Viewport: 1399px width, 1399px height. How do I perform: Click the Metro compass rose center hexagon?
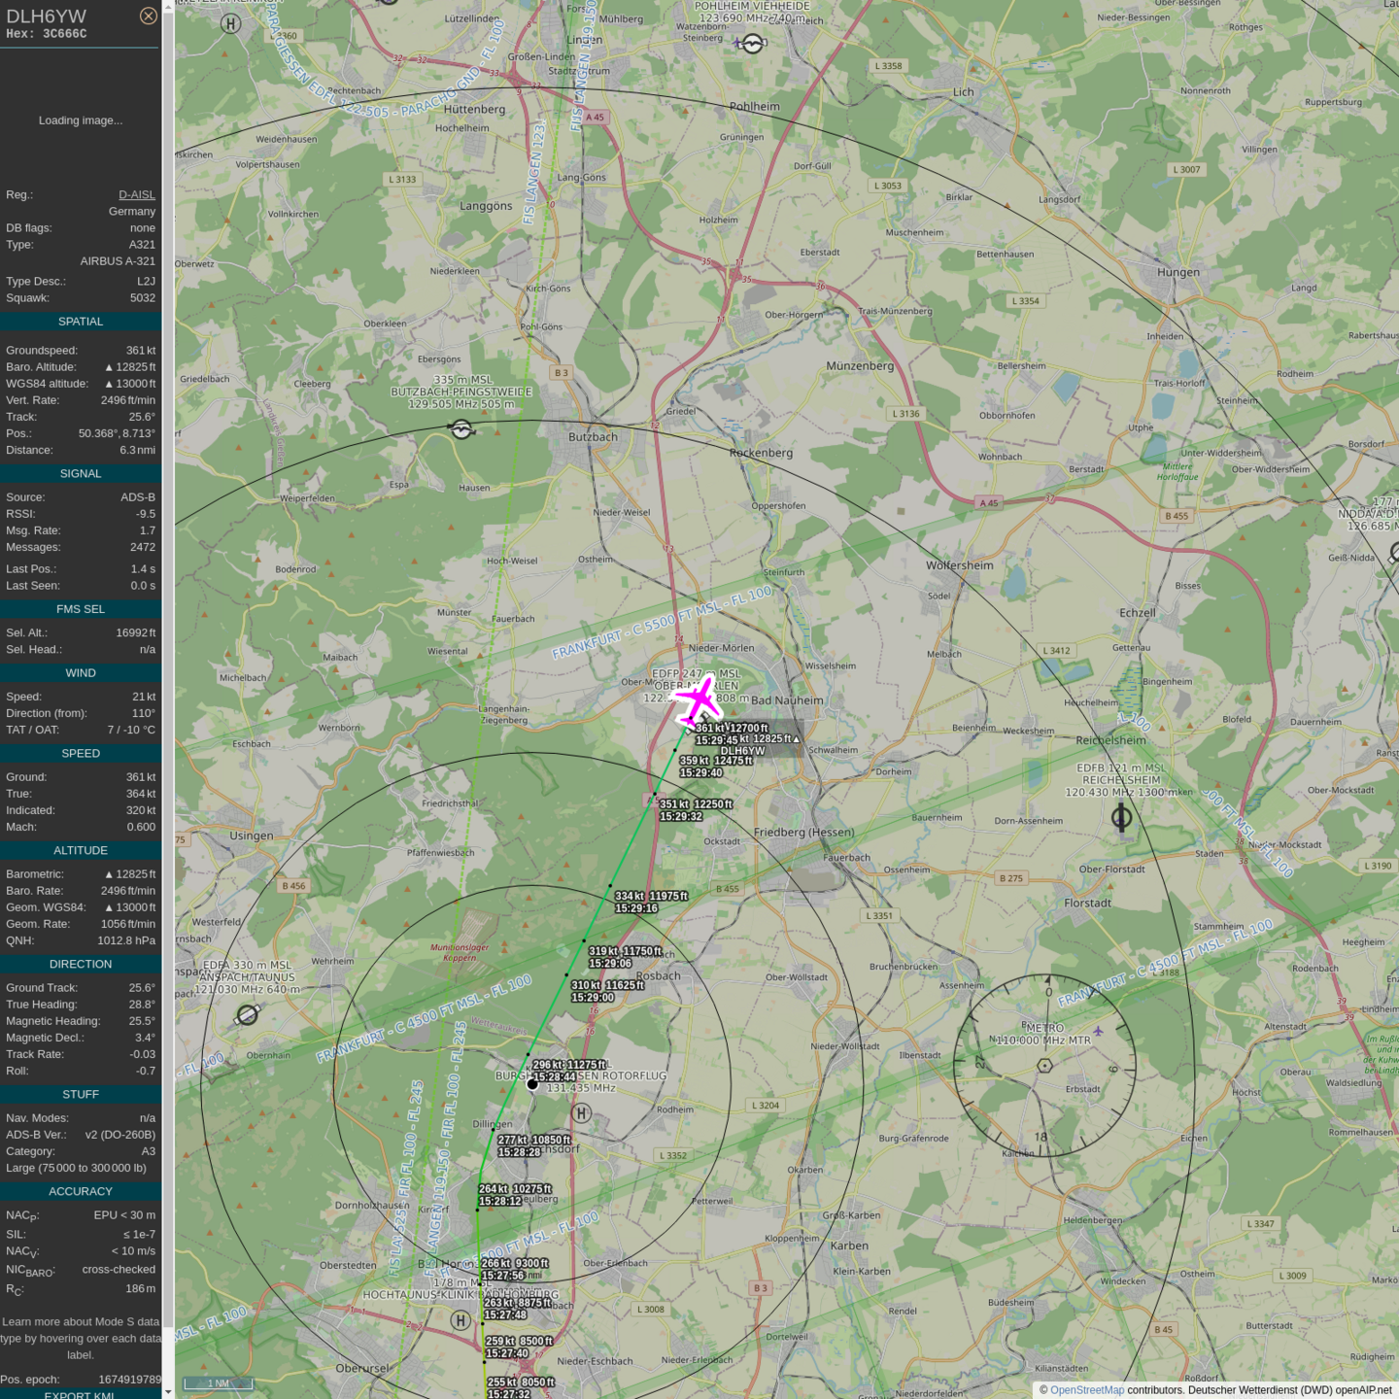tap(1044, 1066)
